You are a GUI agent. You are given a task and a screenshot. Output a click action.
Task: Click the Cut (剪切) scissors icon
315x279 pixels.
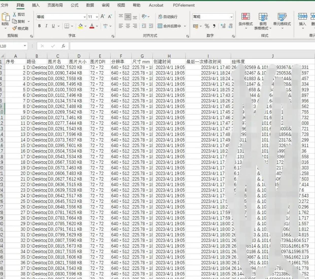(x=14, y=14)
